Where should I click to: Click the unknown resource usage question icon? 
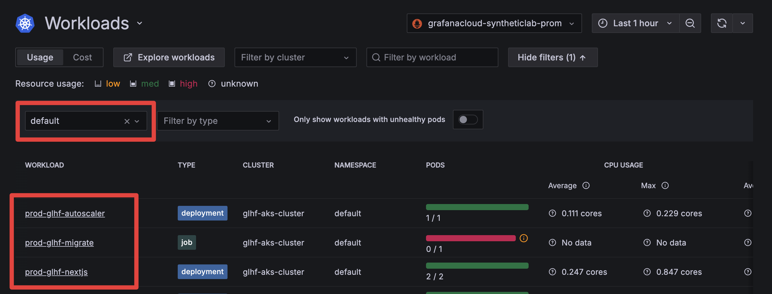[212, 84]
